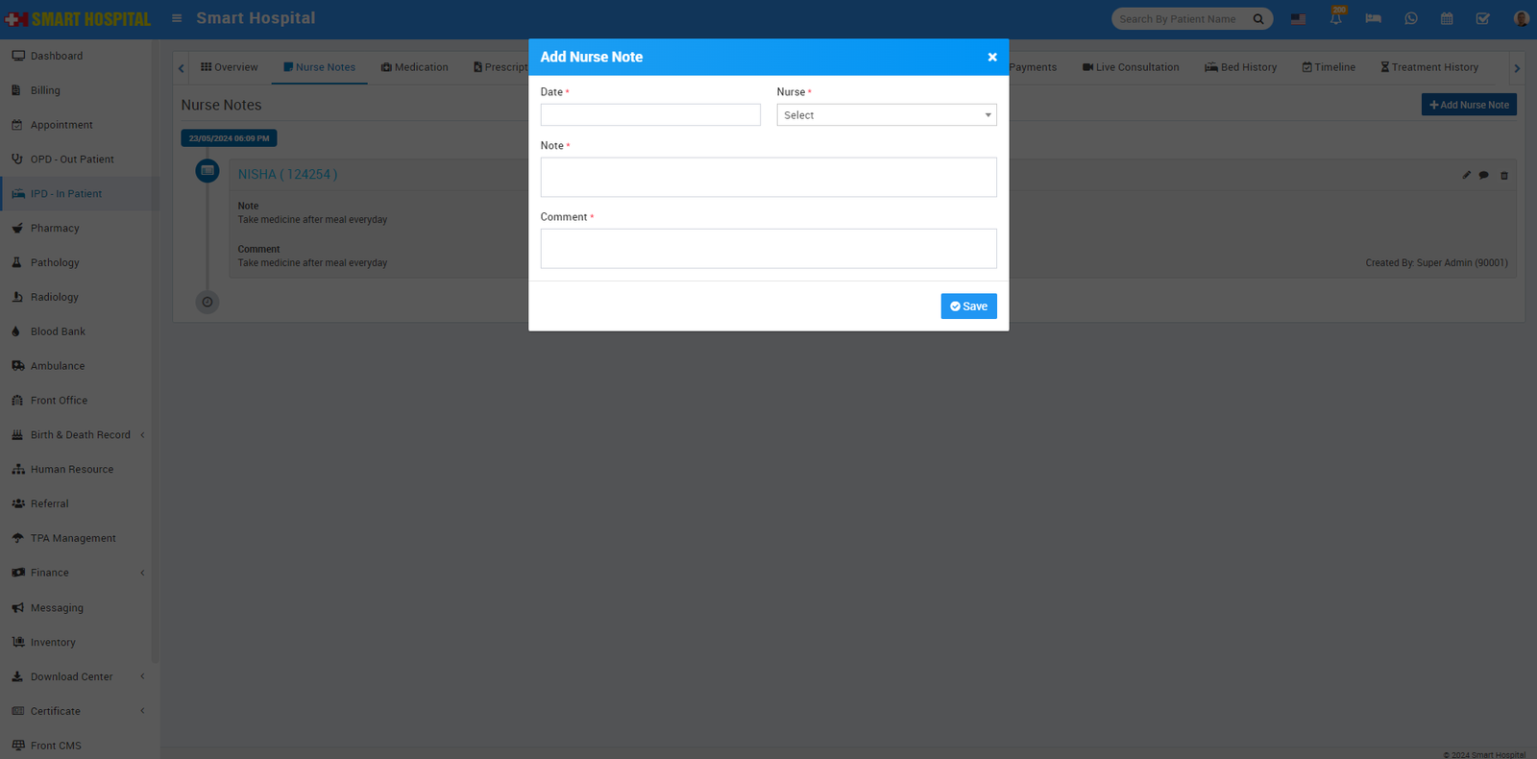Save the nurse note
1537x759 pixels.
pos(968,306)
